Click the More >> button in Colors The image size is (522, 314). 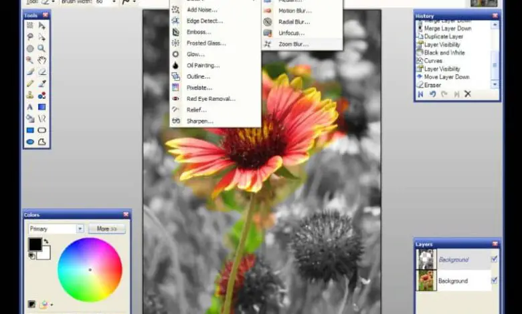pos(107,228)
